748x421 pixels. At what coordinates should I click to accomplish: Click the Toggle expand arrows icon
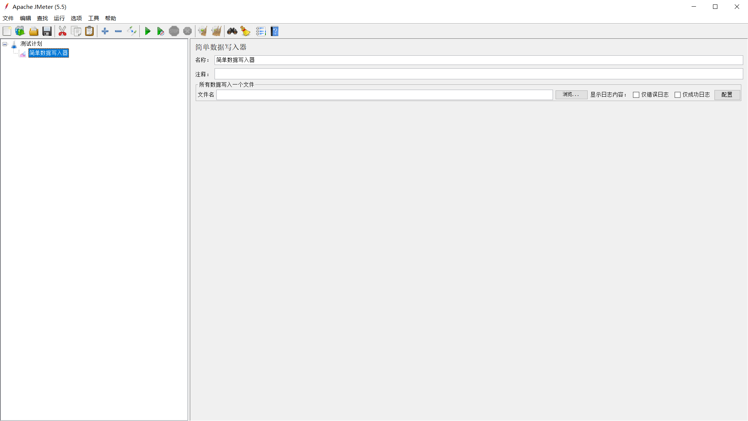[x=132, y=31]
